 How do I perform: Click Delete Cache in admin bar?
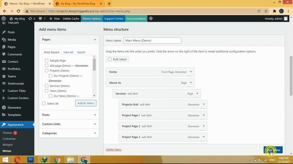pos(71,19)
